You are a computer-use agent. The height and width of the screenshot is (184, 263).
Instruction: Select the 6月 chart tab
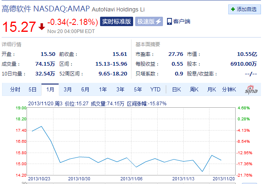pyautogui.click(x=85, y=89)
